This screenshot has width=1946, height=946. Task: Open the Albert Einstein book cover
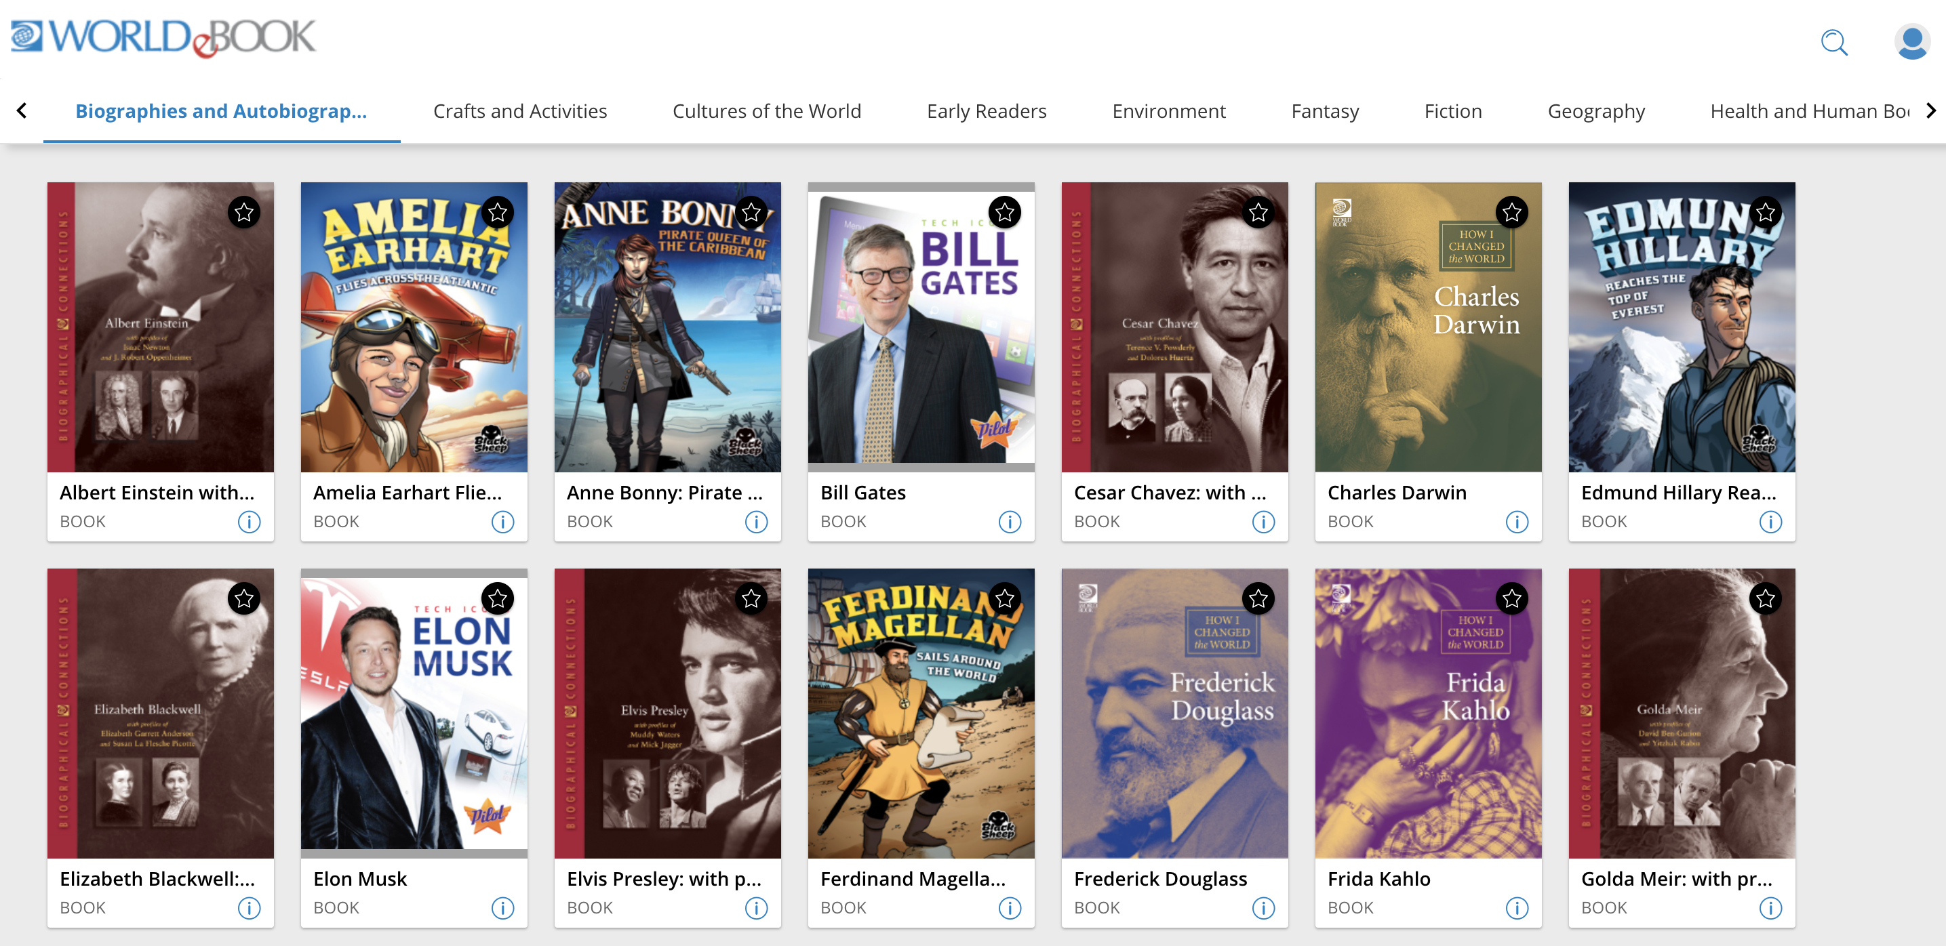tap(161, 327)
